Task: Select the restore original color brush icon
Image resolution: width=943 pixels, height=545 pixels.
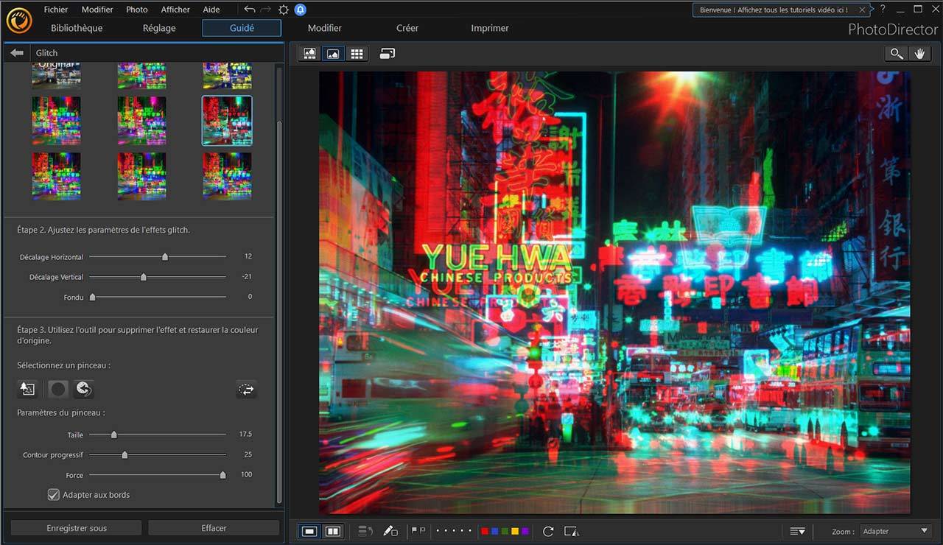Action: point(27,389)
